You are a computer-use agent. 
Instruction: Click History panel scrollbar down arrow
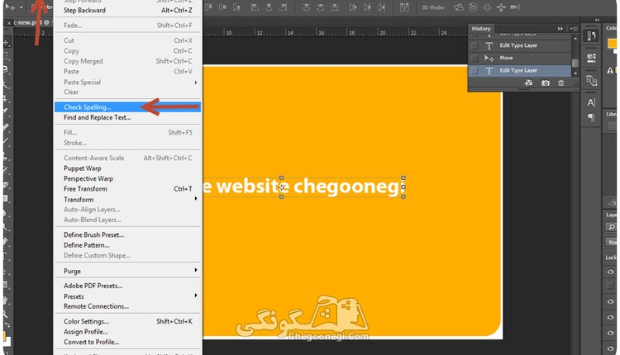575,73
